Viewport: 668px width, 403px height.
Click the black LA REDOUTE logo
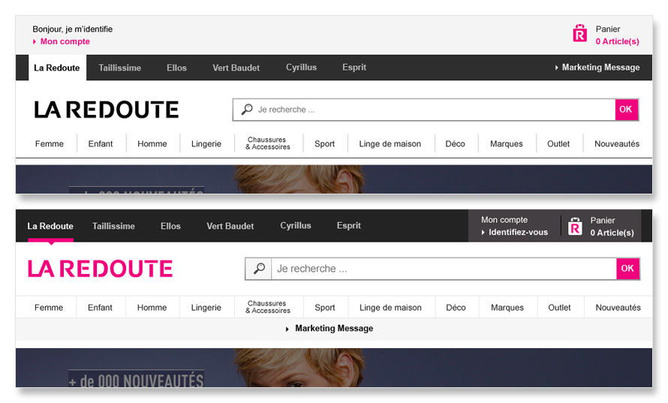click(x=107, y=110)
